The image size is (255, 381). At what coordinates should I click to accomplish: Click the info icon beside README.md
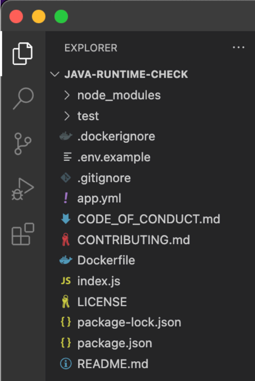(66, 364)
